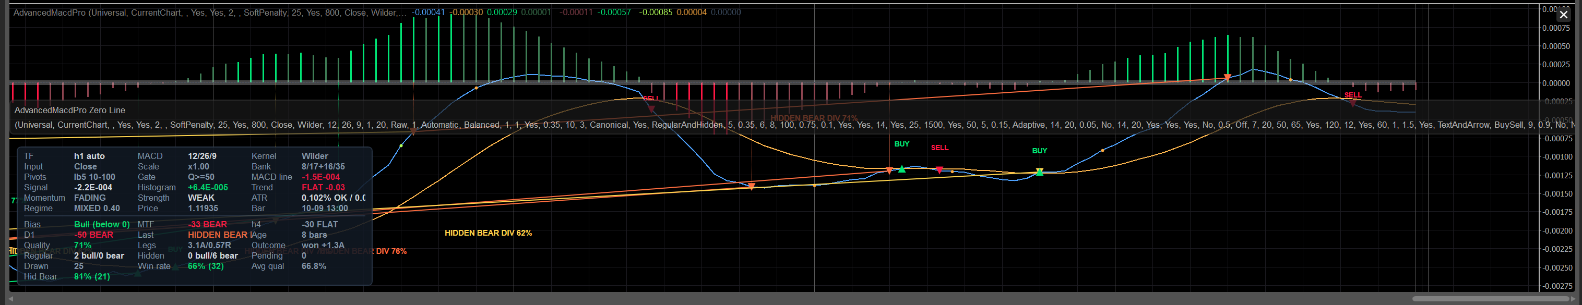
Task: Click the right arrow of the horizontal scrollbar
Action: 1572,299
